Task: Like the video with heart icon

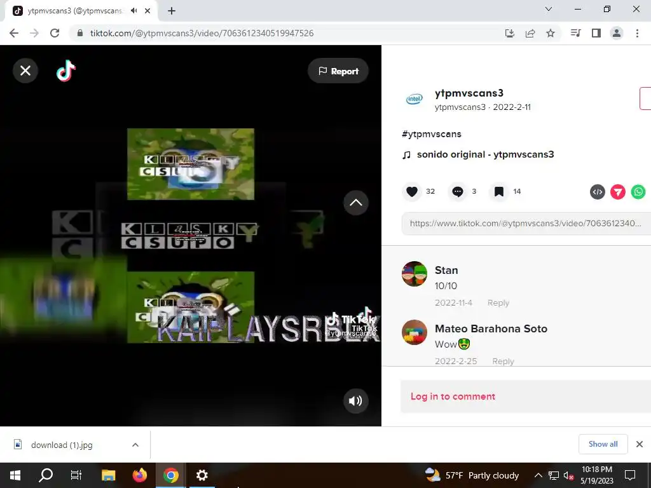Action: 412,192
